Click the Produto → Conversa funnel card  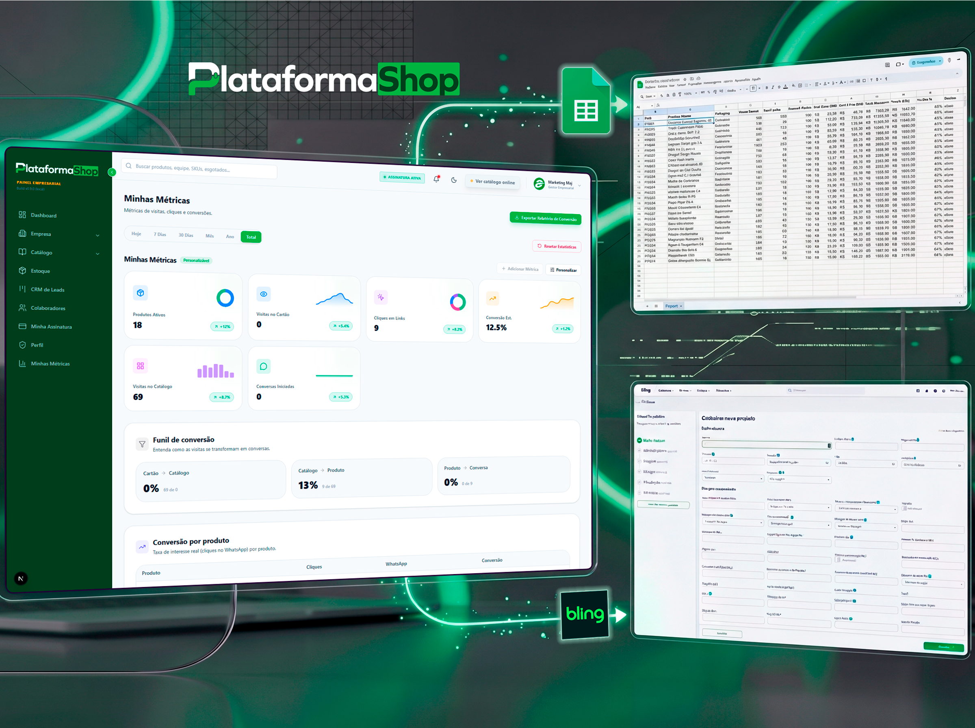pyautogui.click(x=504, y=475)
